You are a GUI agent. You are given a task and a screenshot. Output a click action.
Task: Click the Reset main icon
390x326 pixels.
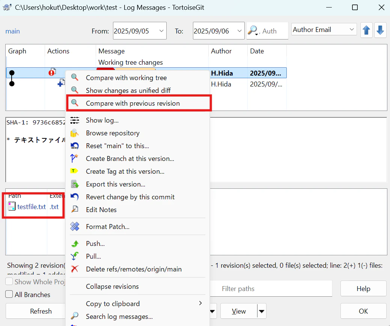pyautogui.click(x=75, y=146)
